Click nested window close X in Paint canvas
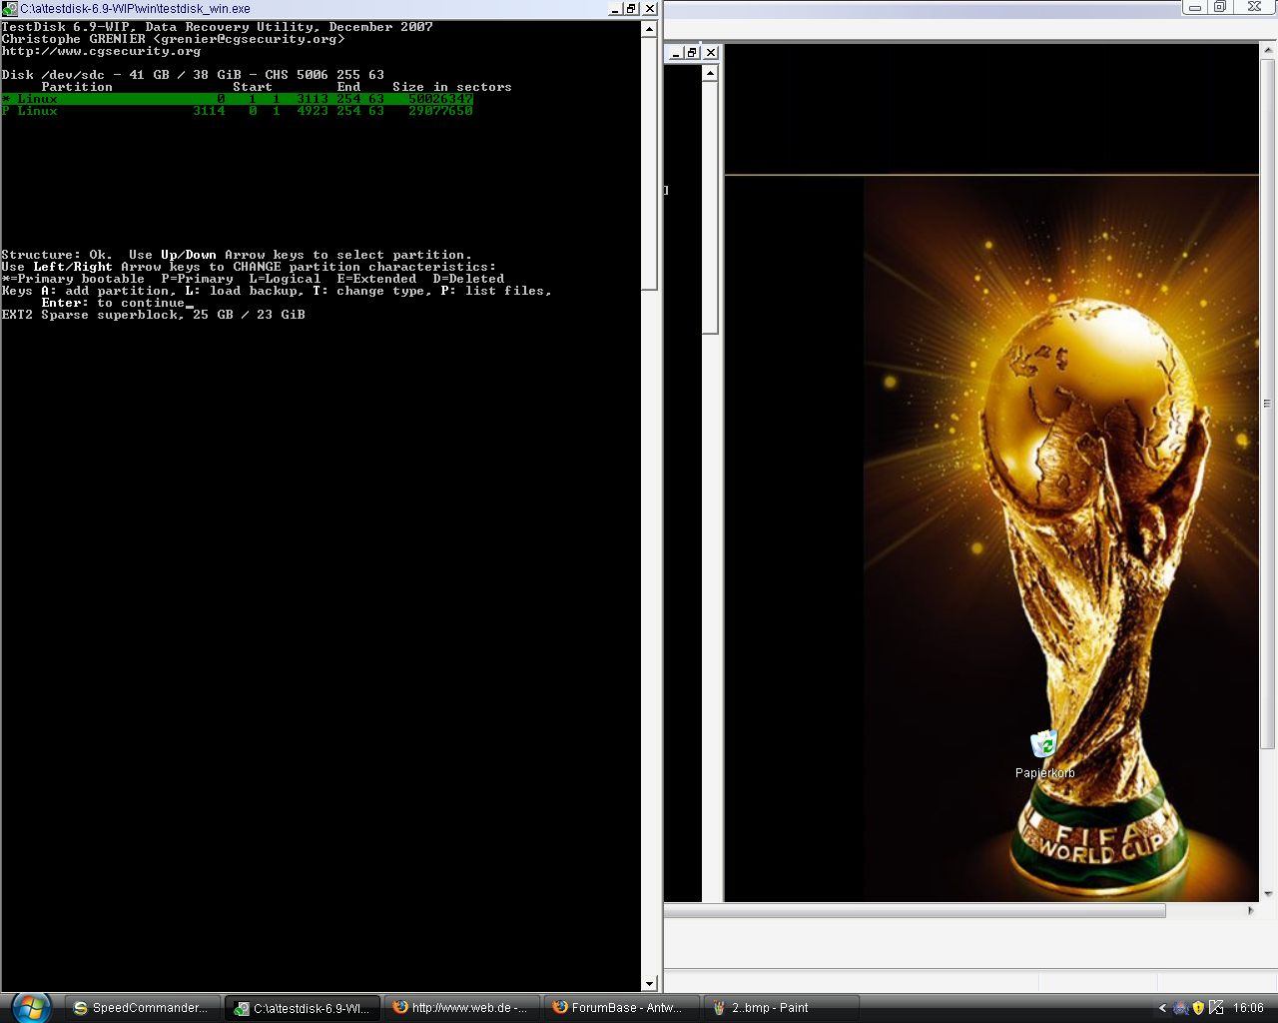Viewport: 1278px width, 1023px height. click(710, 53)
